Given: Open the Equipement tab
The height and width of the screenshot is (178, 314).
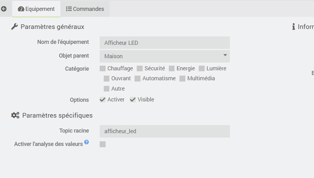Looking at the screenshot, I should pos(36,9).
